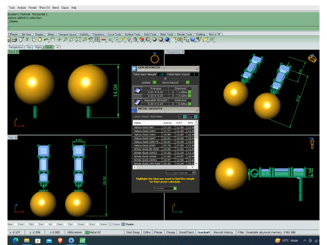Toggle the Cen osnap checkbox
Screen dimensions: 327x245
36,225
